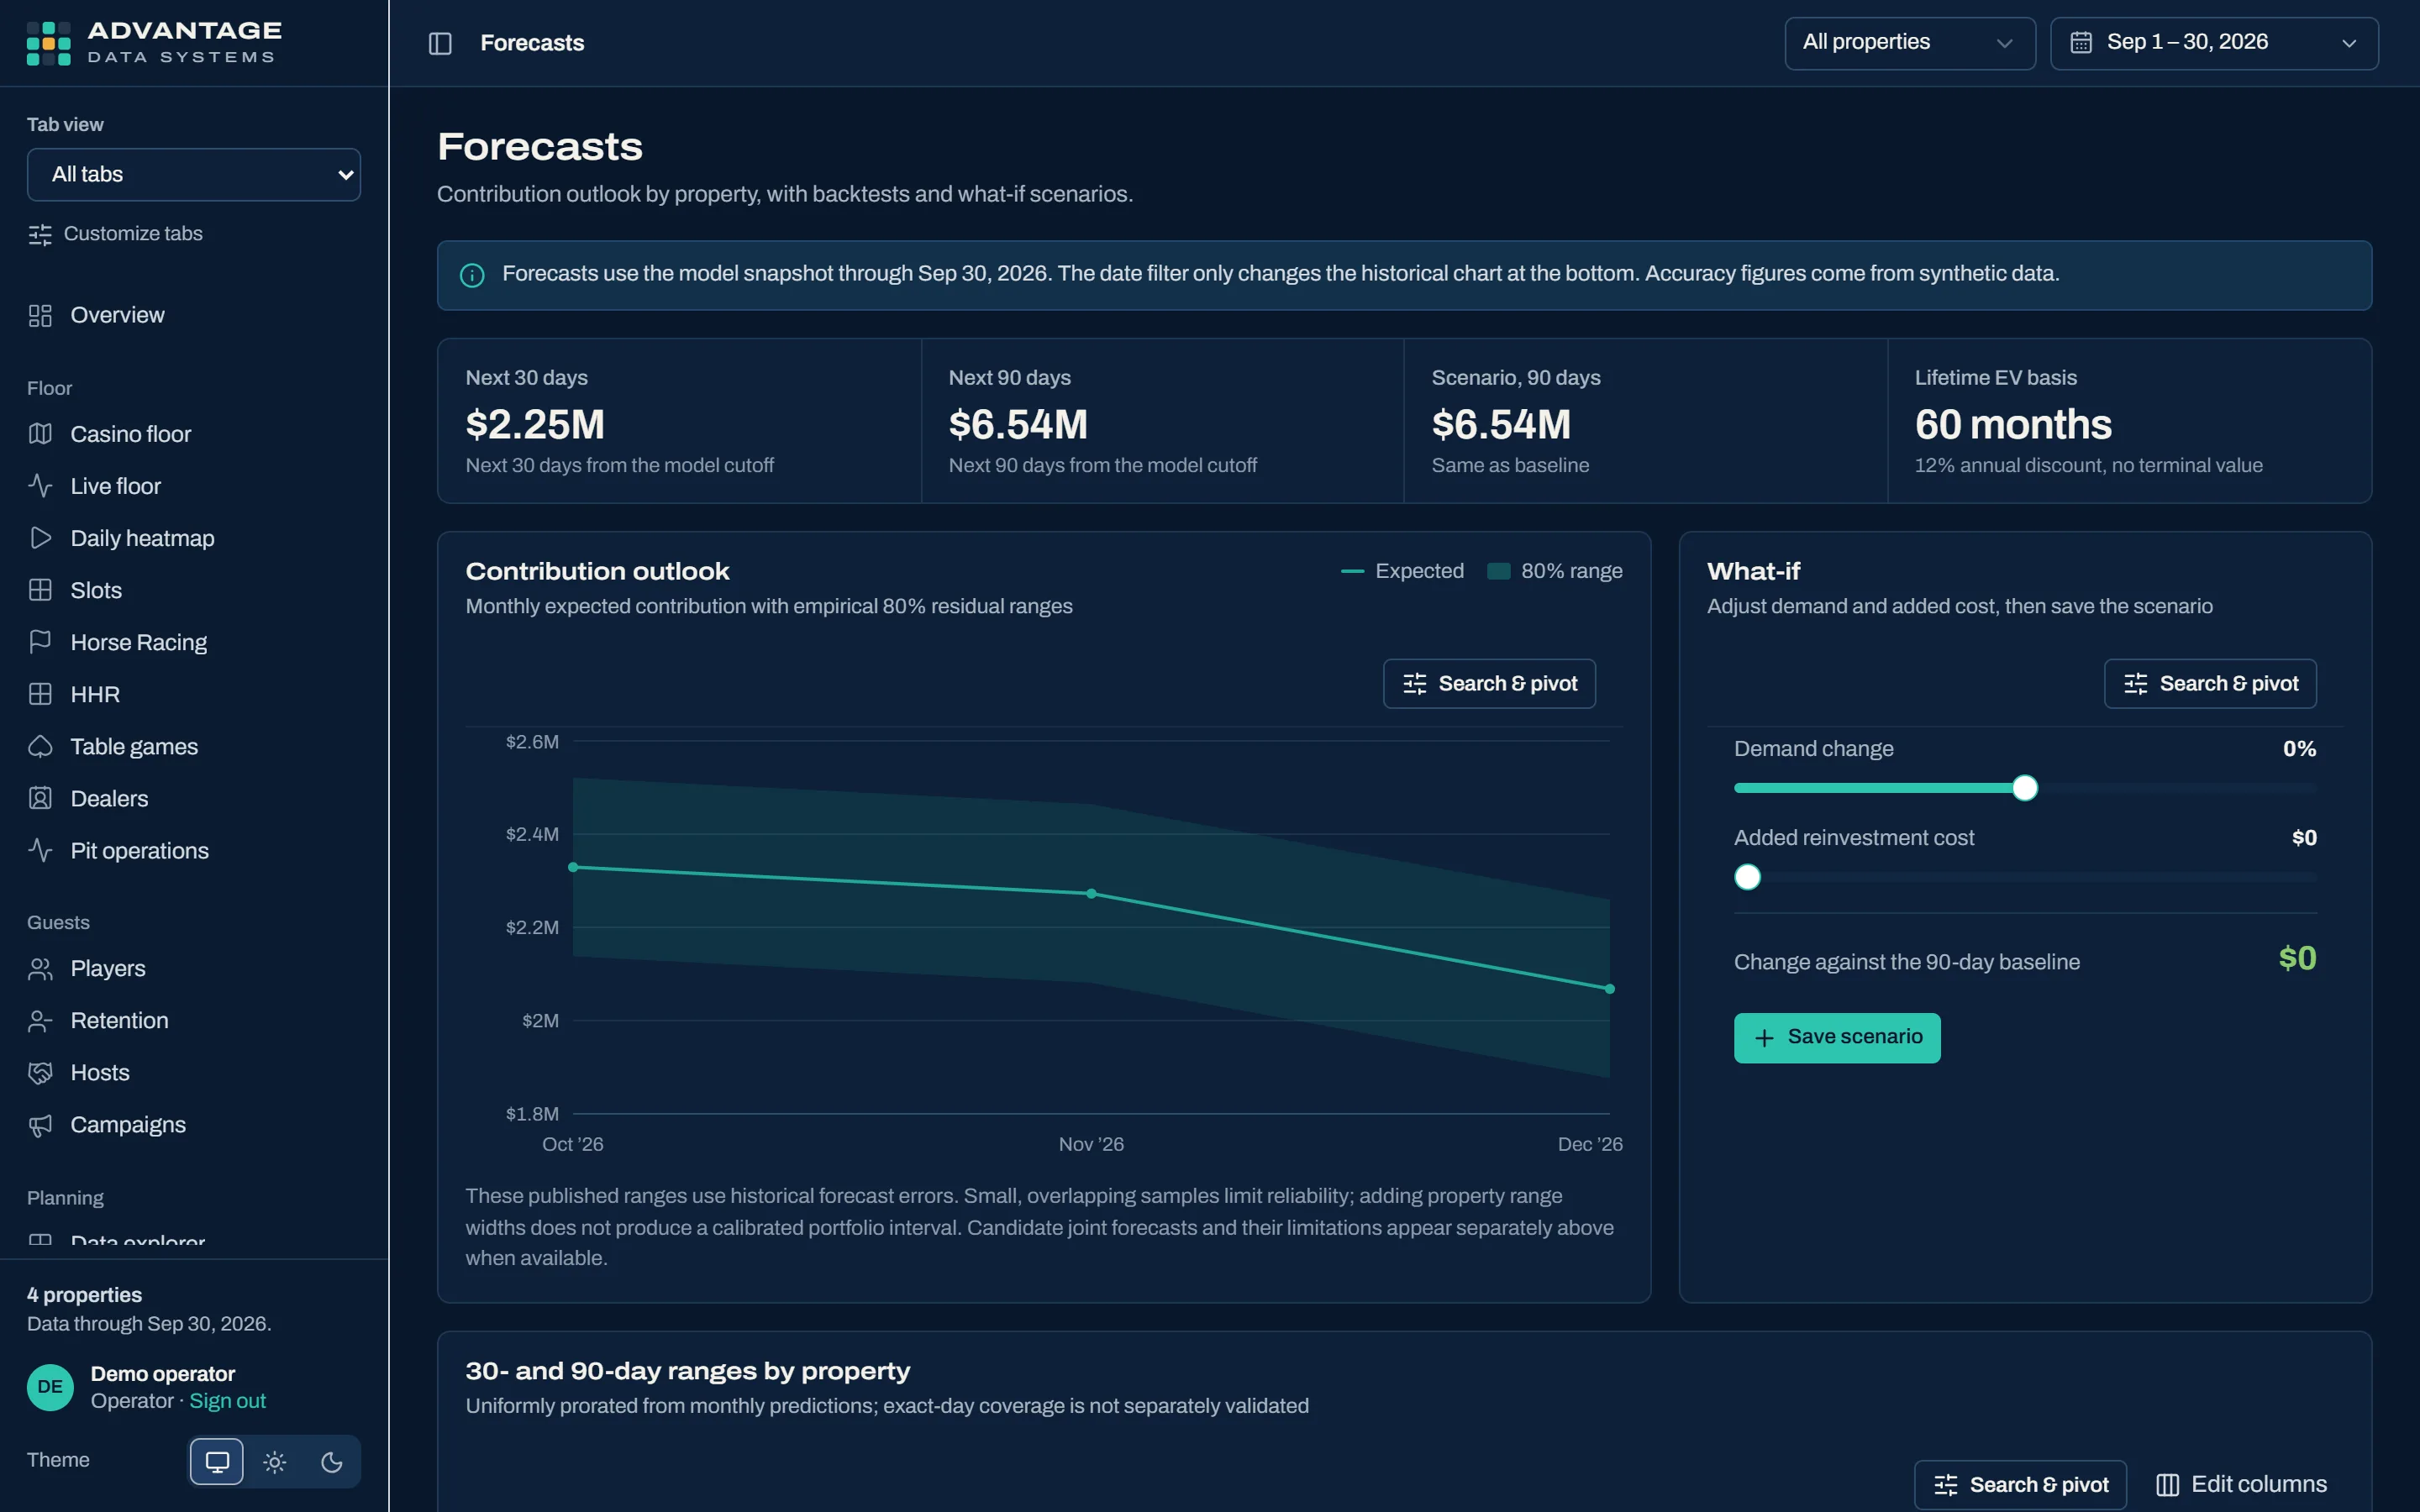Click the Pit operations pulse icon

[x=40, y=850]
